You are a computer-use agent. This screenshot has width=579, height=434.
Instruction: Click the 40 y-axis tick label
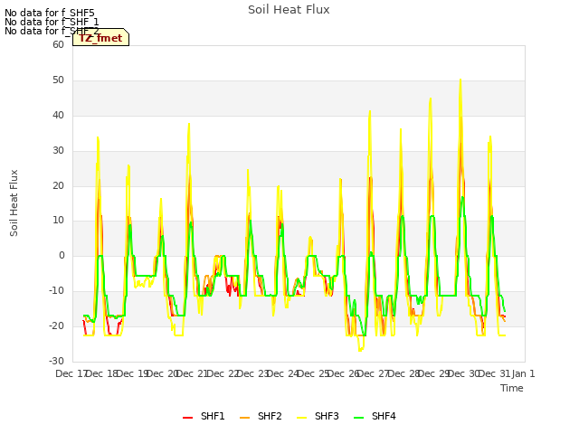[x=58, y=115]
